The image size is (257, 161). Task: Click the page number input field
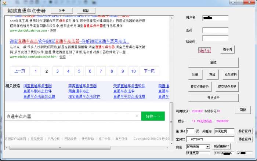pyautogui.click(x=190, y=131)
